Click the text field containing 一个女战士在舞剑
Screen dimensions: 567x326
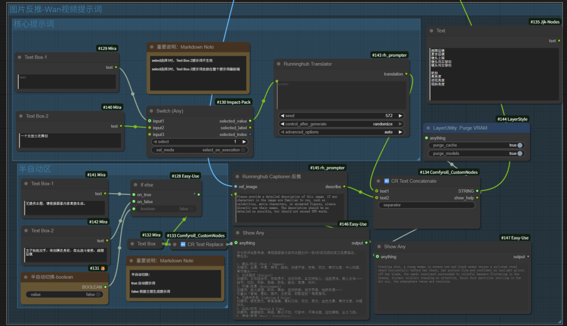pyautogui.click(x=70, y=141)
